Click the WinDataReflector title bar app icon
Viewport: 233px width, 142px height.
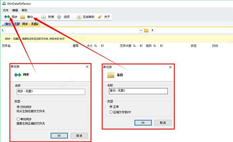tap(4, 3)
